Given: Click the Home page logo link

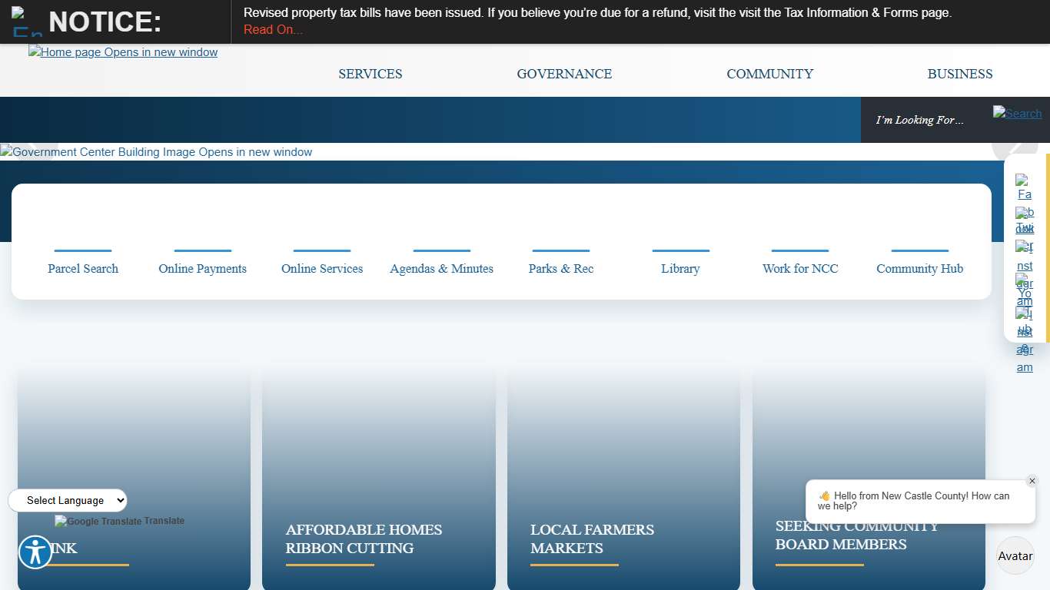Looking at the screenshot, I should point(122,52).
